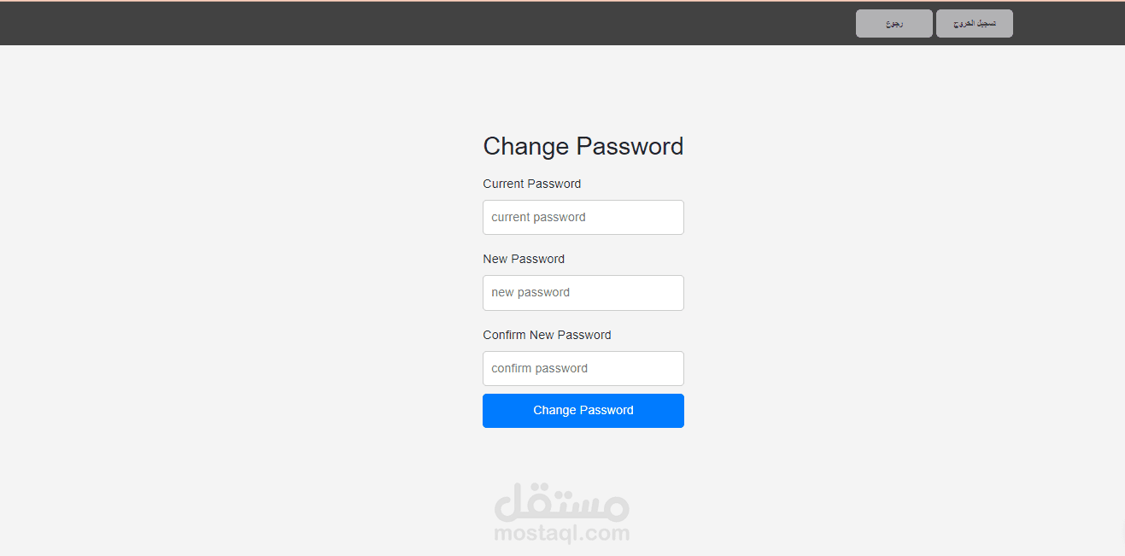Click the "Current Password" field label
This screenshot has width=1125, height=556.
point(531,184)
